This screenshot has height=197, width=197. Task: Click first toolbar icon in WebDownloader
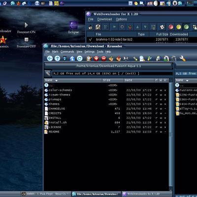91,27
